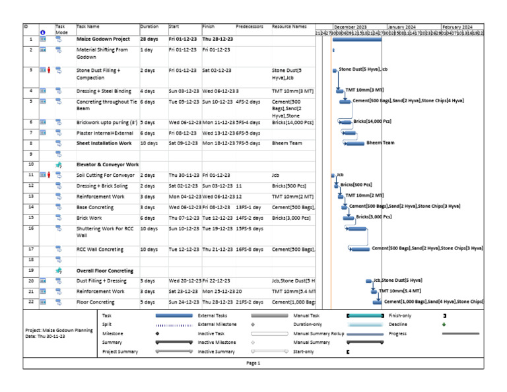The width and height of the screenshot is (507, 392).
Task: Click task mode icon for Shuttering Work For RCC Wall
Action: (x=59, y=228)
